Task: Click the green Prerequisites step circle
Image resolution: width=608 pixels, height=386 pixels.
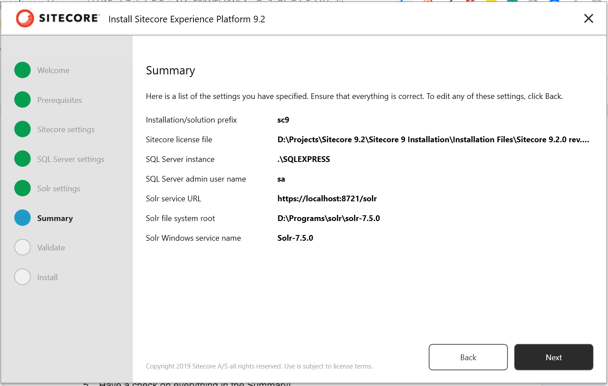Action: tap(22, 100)
